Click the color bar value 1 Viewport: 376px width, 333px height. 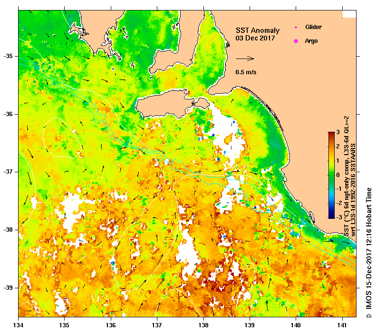338,160
